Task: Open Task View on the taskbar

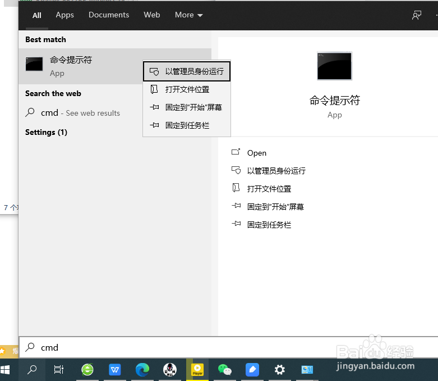Action: pyautogui.click(x=59, y=370)
